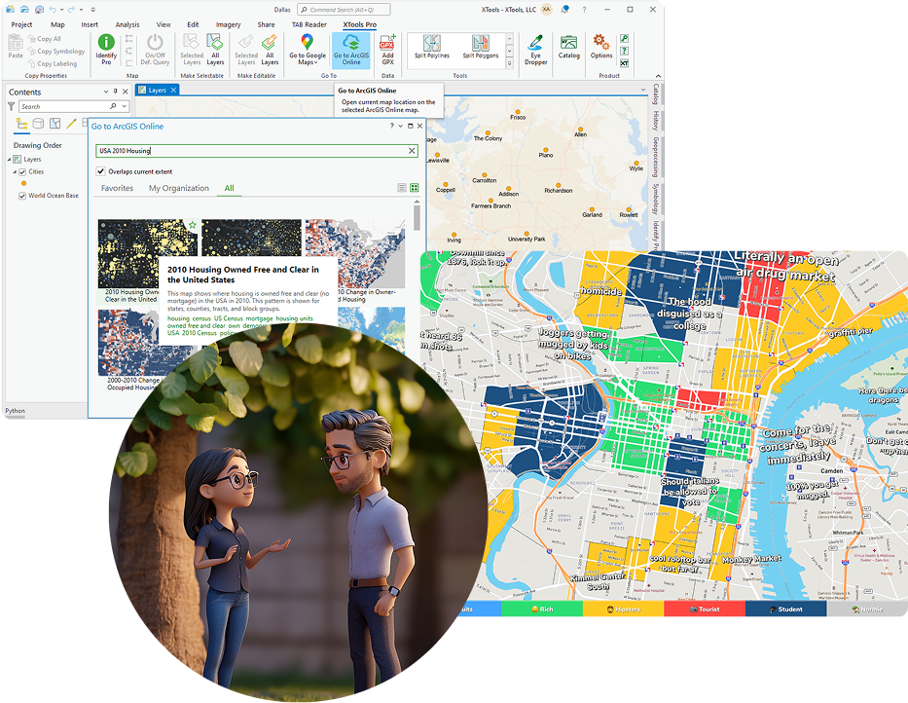908x703 pixels.
Task: Click the Add GPX icon
Action: (387, 43)
